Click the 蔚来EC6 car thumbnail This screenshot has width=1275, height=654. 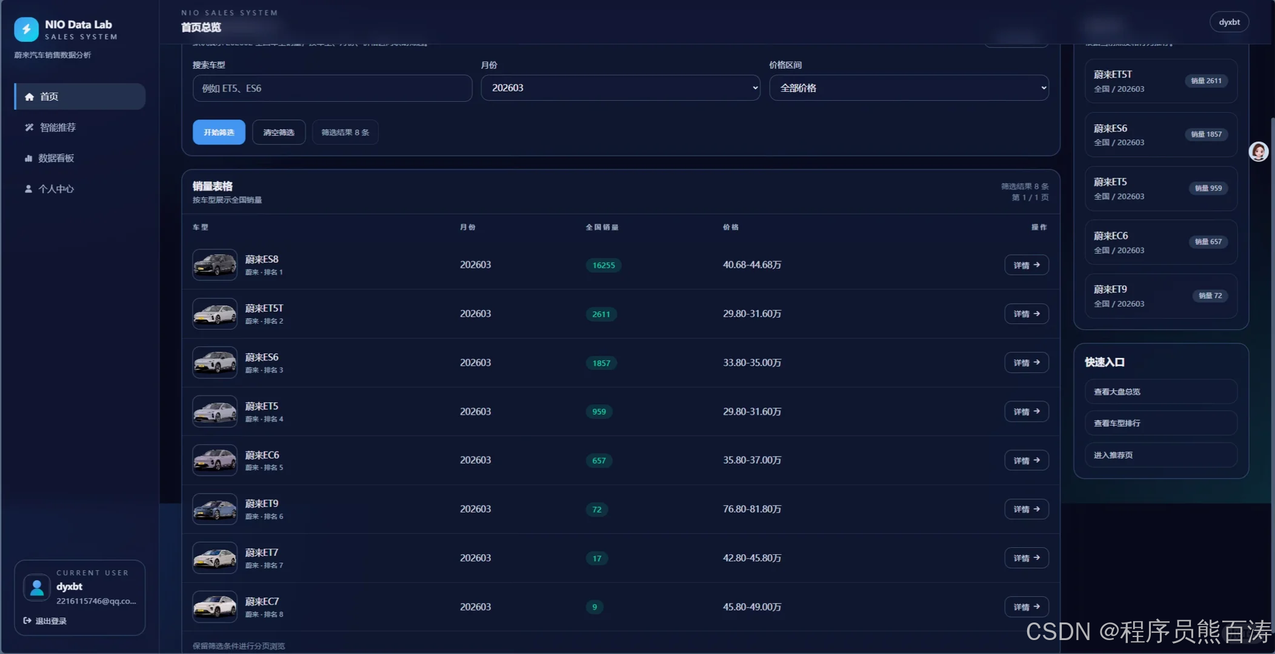(215, 460)
